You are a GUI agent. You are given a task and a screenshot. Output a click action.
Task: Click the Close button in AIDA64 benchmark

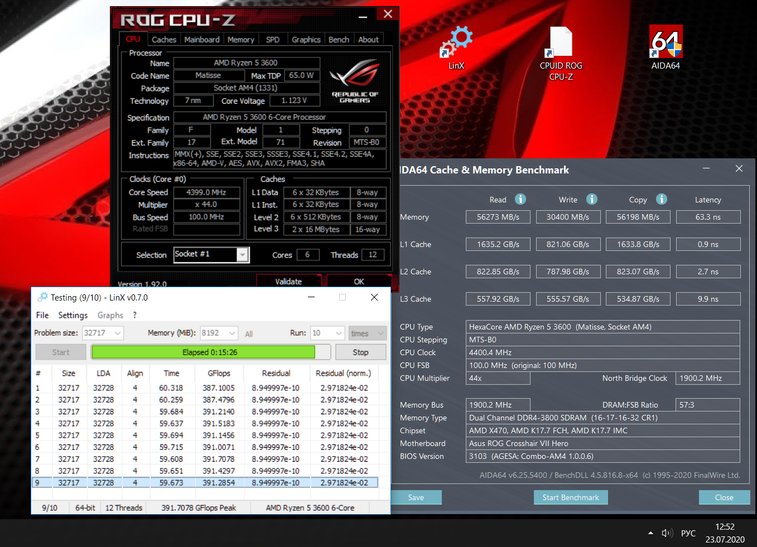(x=724, y=497)
